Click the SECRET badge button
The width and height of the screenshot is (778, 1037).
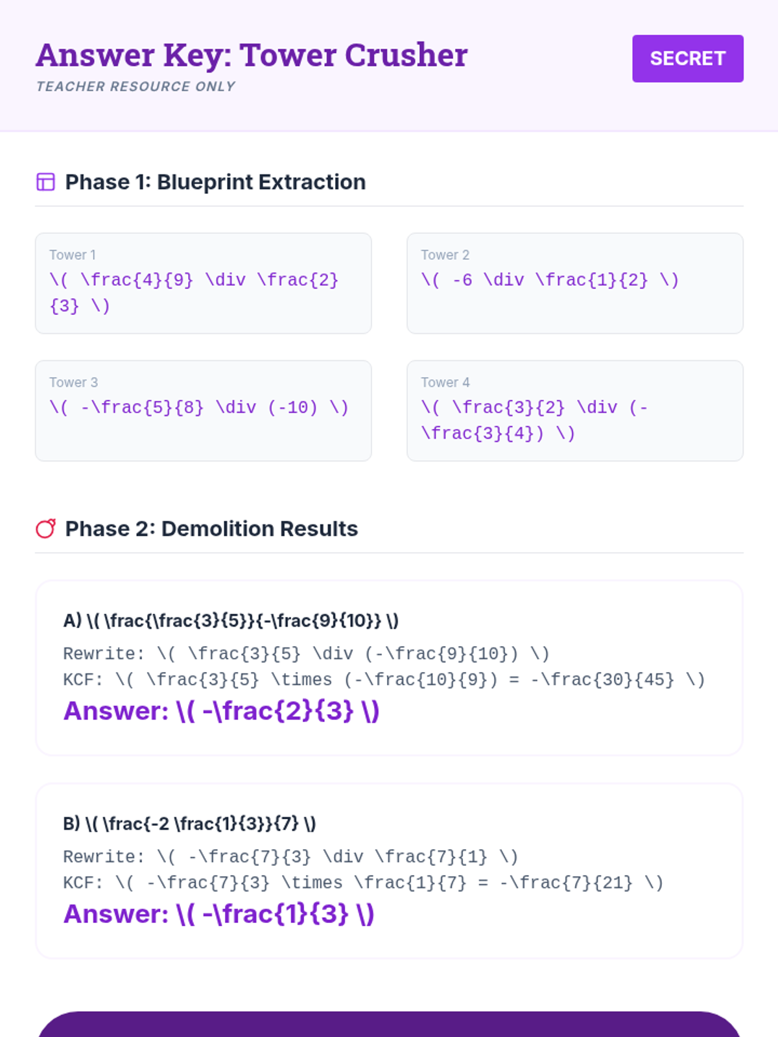[x=687, y=58]
